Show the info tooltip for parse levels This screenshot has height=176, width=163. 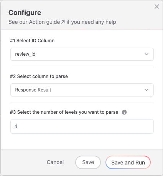pos(124,112)
